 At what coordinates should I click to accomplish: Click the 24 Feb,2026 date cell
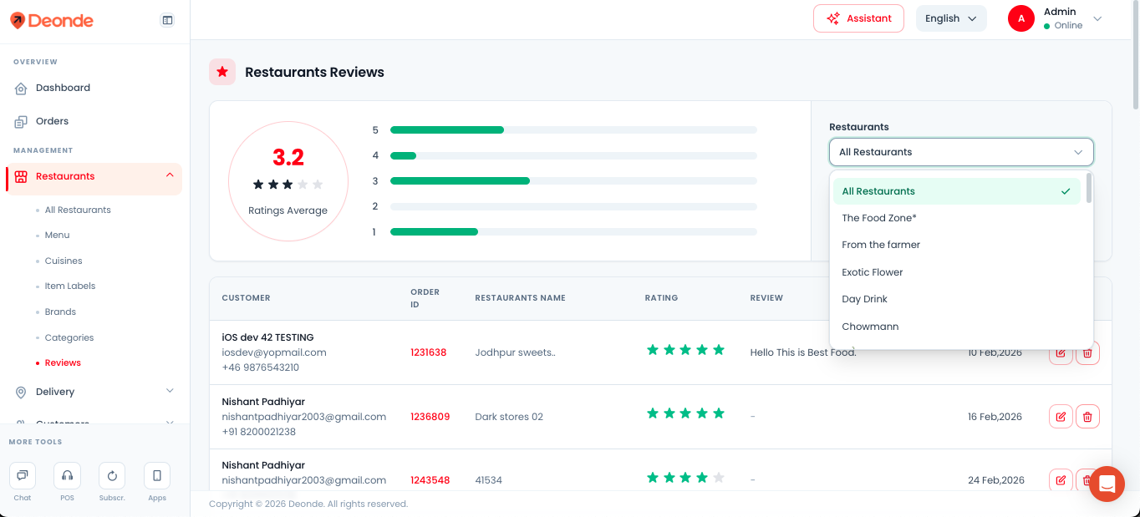996,480
